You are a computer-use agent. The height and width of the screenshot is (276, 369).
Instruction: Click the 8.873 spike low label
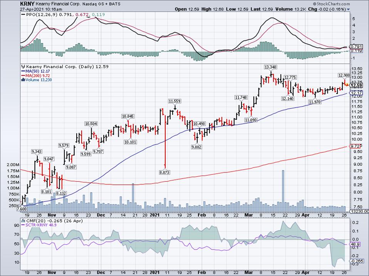(x=164, y=172)
